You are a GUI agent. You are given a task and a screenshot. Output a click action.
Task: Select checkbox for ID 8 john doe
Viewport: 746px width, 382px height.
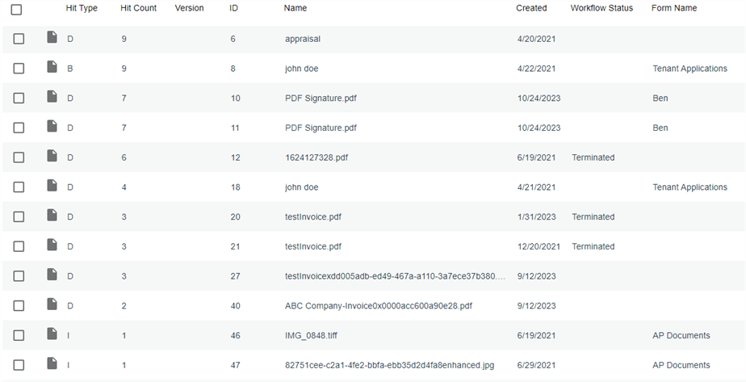[x=19, y=69]
